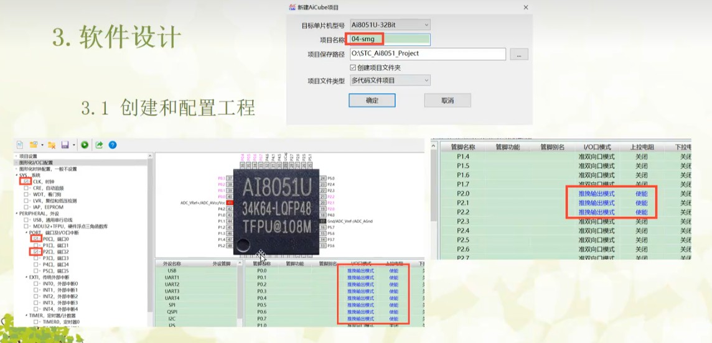Select pin 18 P4.0 on chip diagram

[323, 215]
